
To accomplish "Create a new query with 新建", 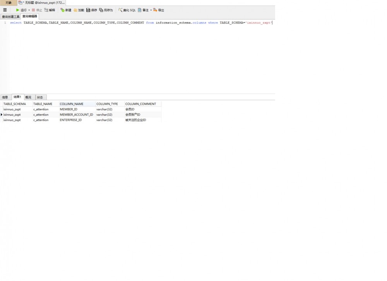I will point(66,10).
